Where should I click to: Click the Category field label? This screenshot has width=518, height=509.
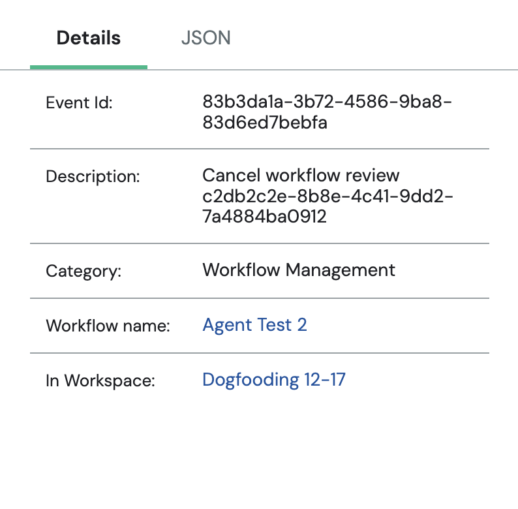click(84, 271)
